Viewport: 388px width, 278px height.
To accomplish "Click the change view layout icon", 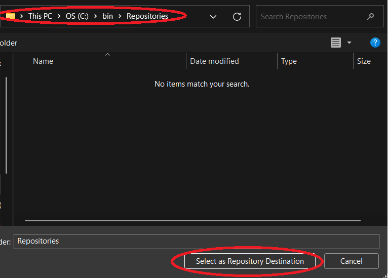I will 336,43.
